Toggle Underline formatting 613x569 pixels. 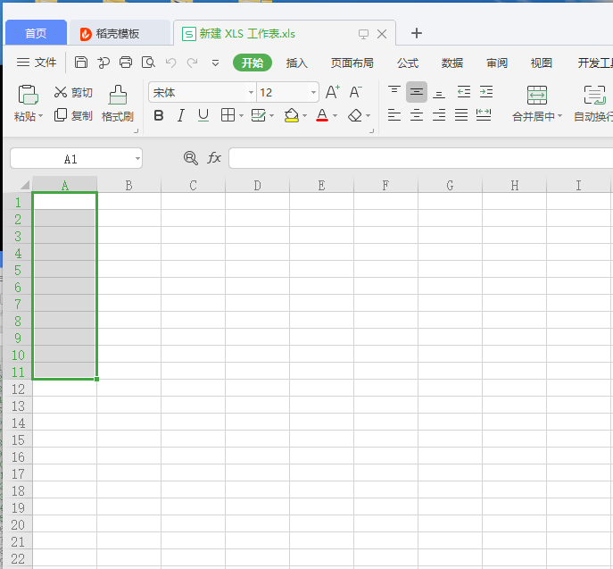(x=203, y=115)
